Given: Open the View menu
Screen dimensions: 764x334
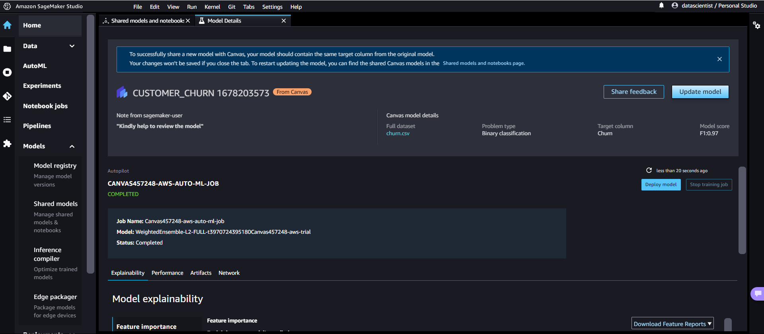Looking at the screenshot, I should click(173, 7).
